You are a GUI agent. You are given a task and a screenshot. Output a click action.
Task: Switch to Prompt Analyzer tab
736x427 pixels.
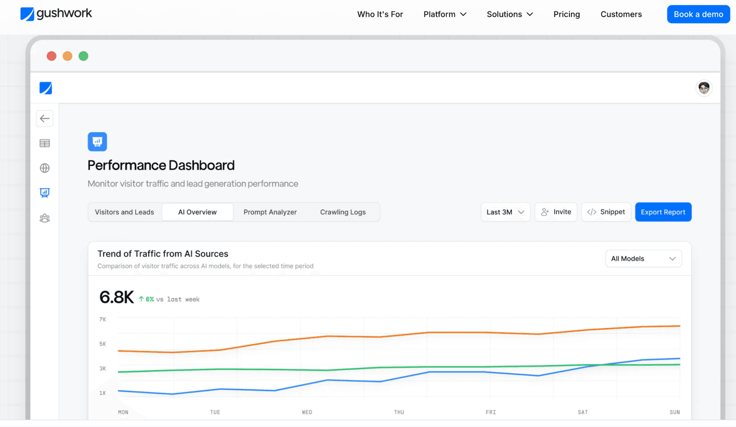click(270, 212)
